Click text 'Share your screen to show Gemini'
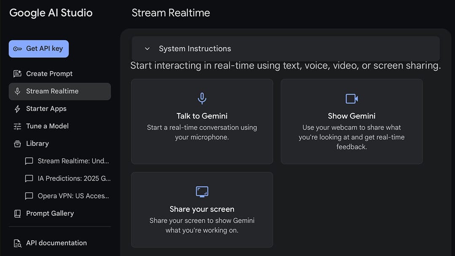 coord(202,221)
